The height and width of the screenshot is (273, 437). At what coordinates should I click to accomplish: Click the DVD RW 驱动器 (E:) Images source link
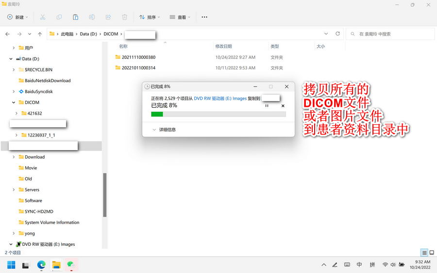[x=220, y=99]
